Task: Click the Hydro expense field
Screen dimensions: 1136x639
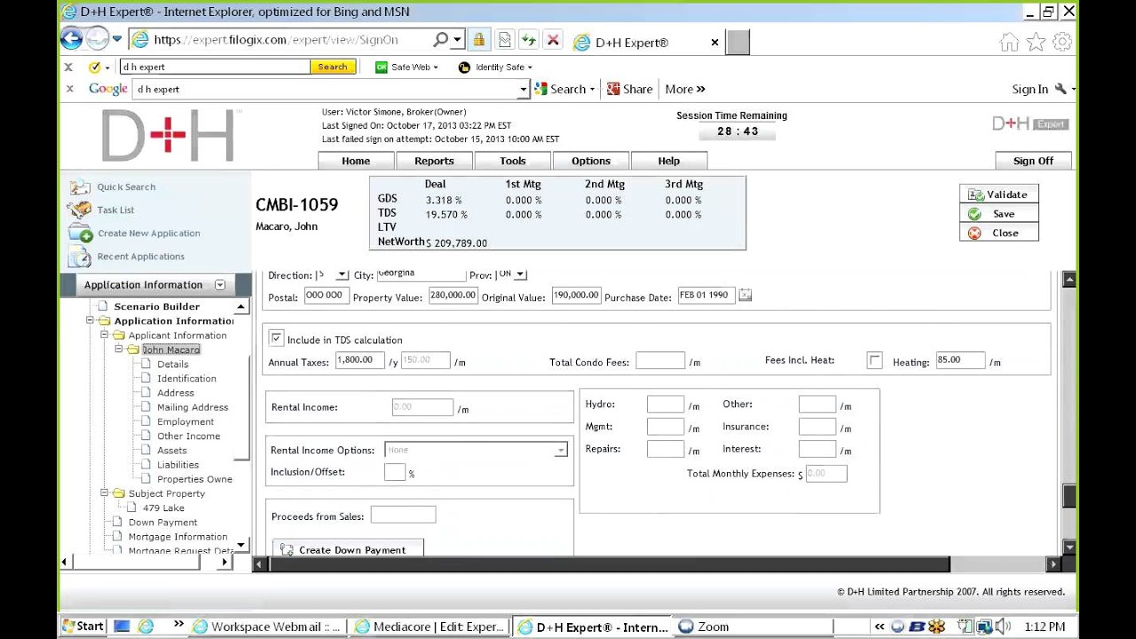Action: click(666, 405)
